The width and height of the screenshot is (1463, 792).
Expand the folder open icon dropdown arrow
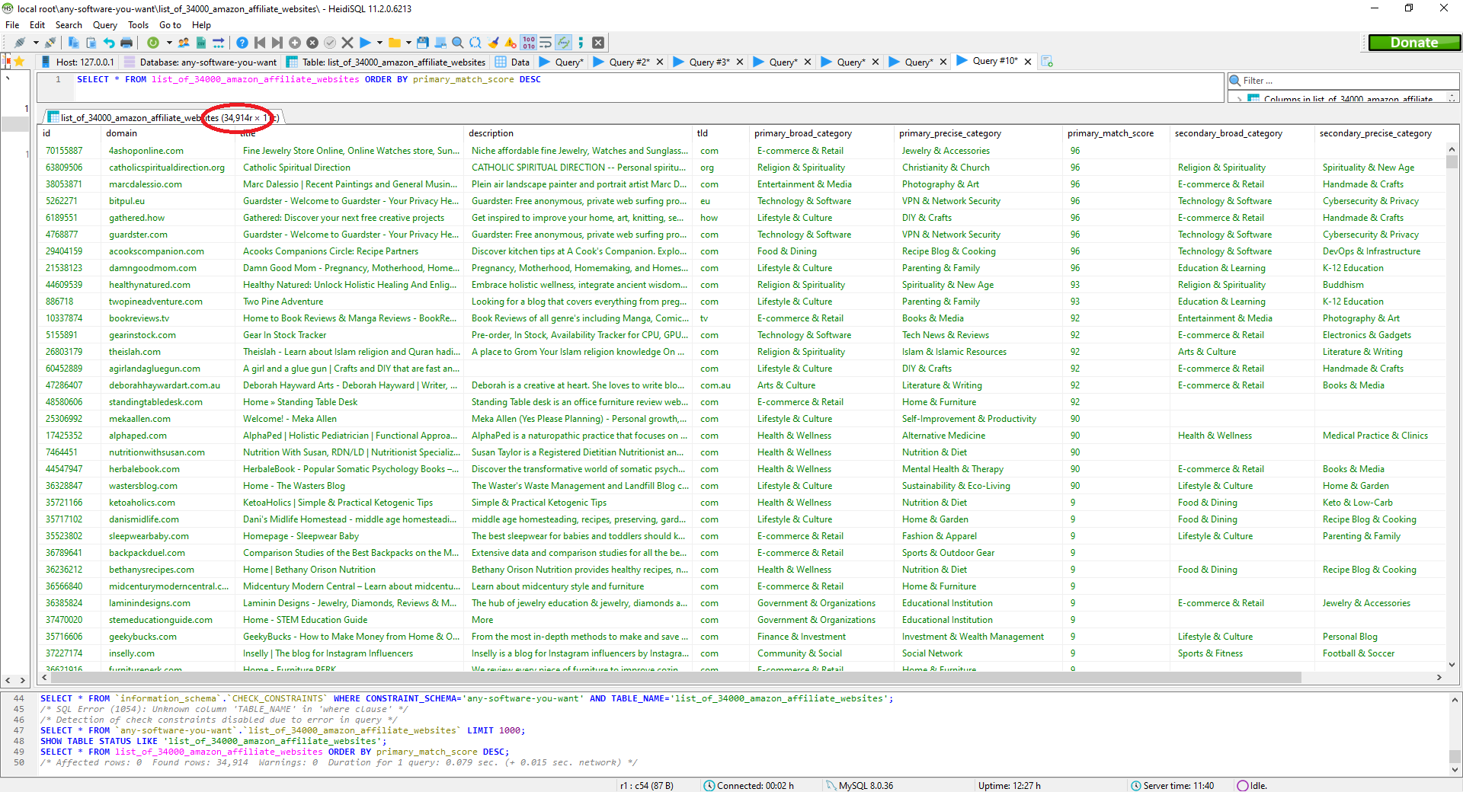409,43
